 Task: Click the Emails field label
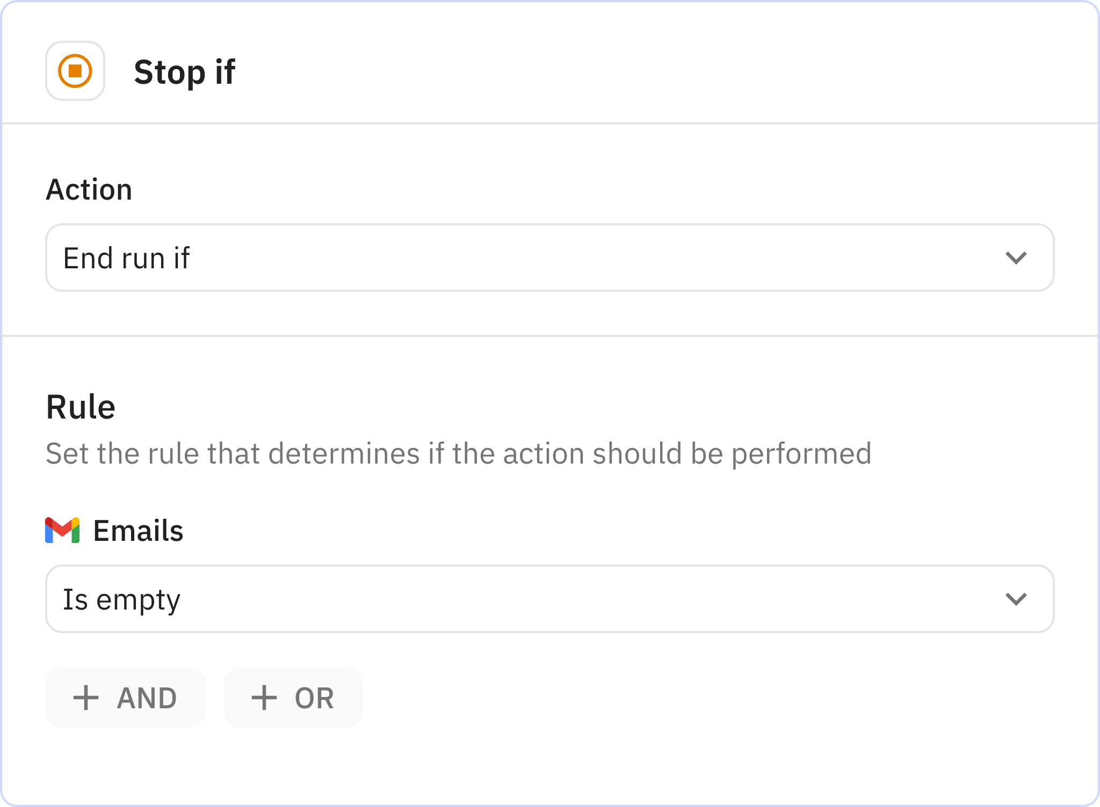pos(138,531)
